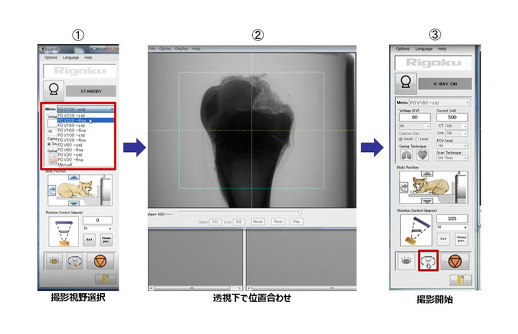The width and height of the screenshot is (518, 334).
Task: Click right scroll arrow of lower-left viewer pane
Action: tap(240, 288)
